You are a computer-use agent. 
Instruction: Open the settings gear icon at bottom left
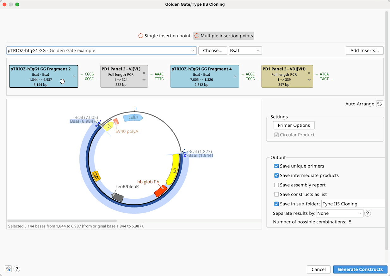pyautogui.click(x=9, y=269)
